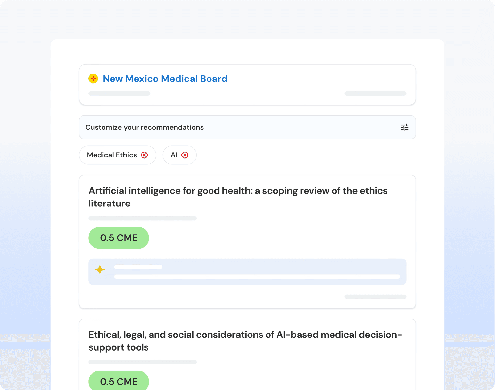Click the right placeholder in the Medical Board card
This screenshot has width=495, height=390.
coord(375,93)
